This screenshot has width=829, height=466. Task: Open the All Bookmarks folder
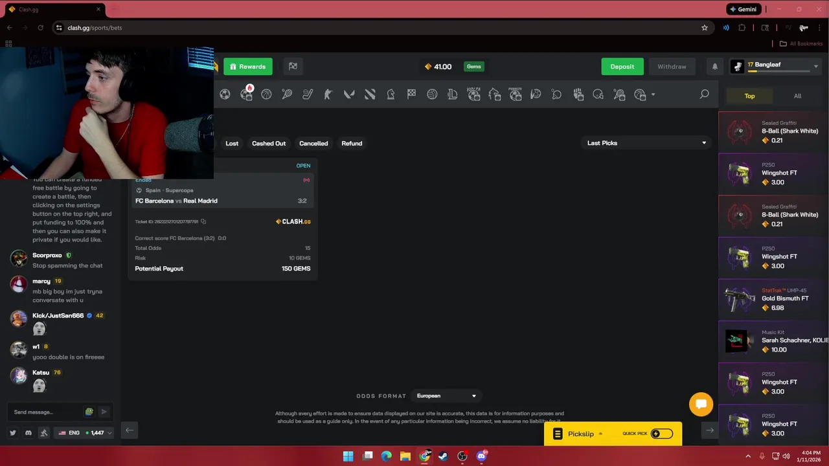coord(801,43)
